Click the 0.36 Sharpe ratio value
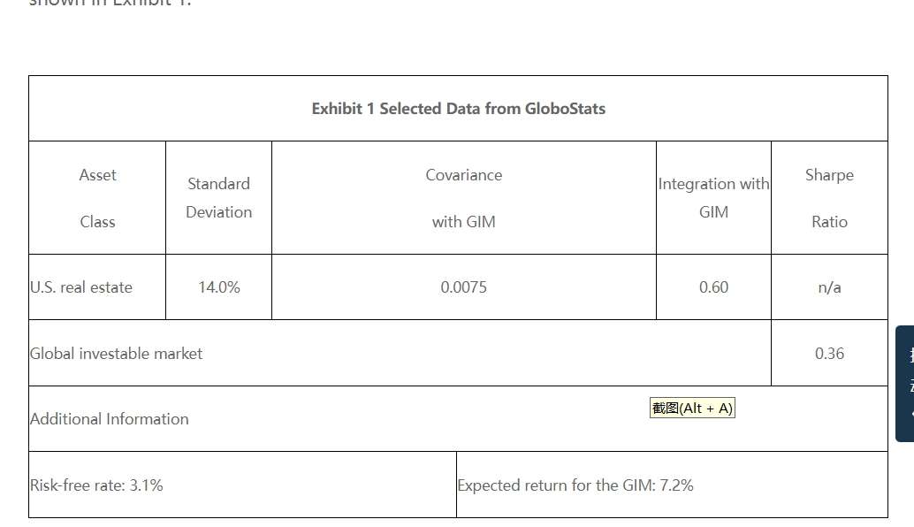 point(829,354)
